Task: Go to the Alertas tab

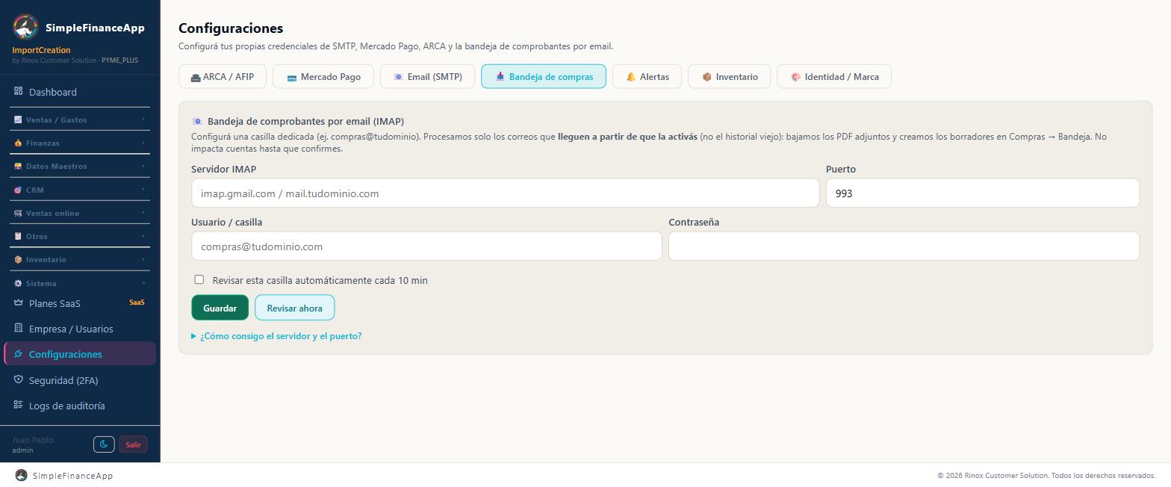Action: [647, 76]
